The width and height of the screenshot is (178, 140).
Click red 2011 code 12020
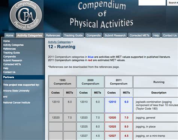pyautogui.click(x=112, y=117)
